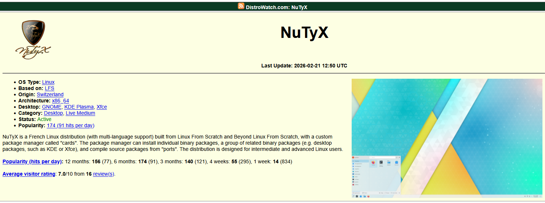The image size is (545, 203).
Task: Click the 12 months popularity value 156
Action: tap(96, 161)
